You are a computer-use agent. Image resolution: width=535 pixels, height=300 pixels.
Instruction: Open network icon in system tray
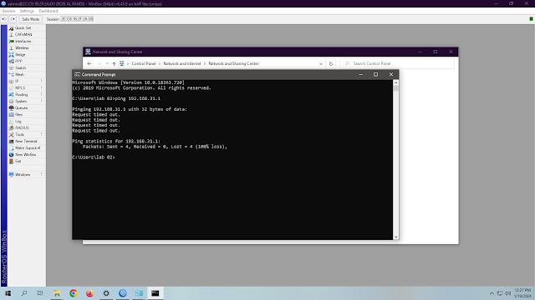[x=500, y=293]
